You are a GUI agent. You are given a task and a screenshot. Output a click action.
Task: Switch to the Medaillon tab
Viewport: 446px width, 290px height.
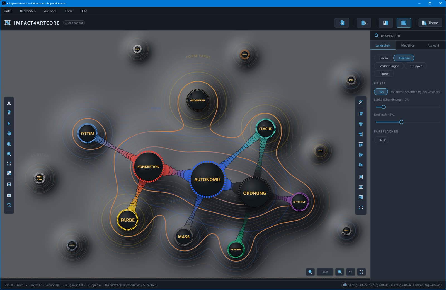(x=408, y=45)
